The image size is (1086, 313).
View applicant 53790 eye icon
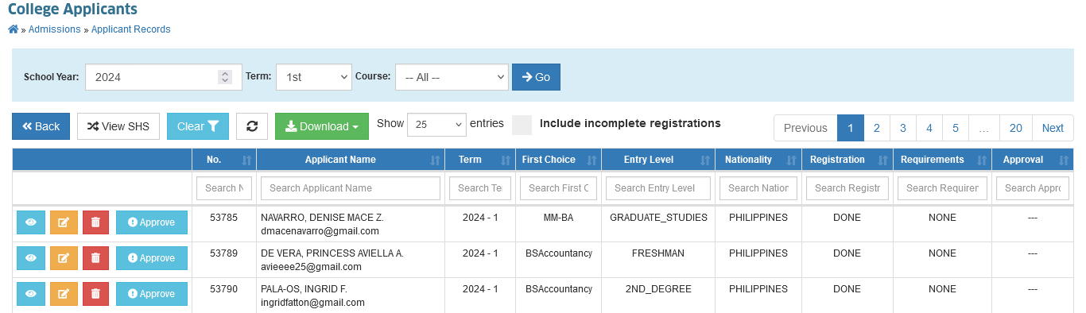30,294
